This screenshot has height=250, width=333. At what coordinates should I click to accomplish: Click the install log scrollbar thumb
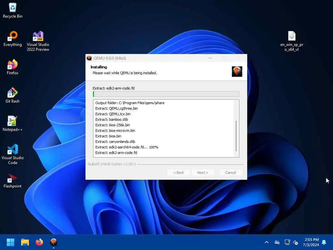pyautogui.click(x=236, y=136)
